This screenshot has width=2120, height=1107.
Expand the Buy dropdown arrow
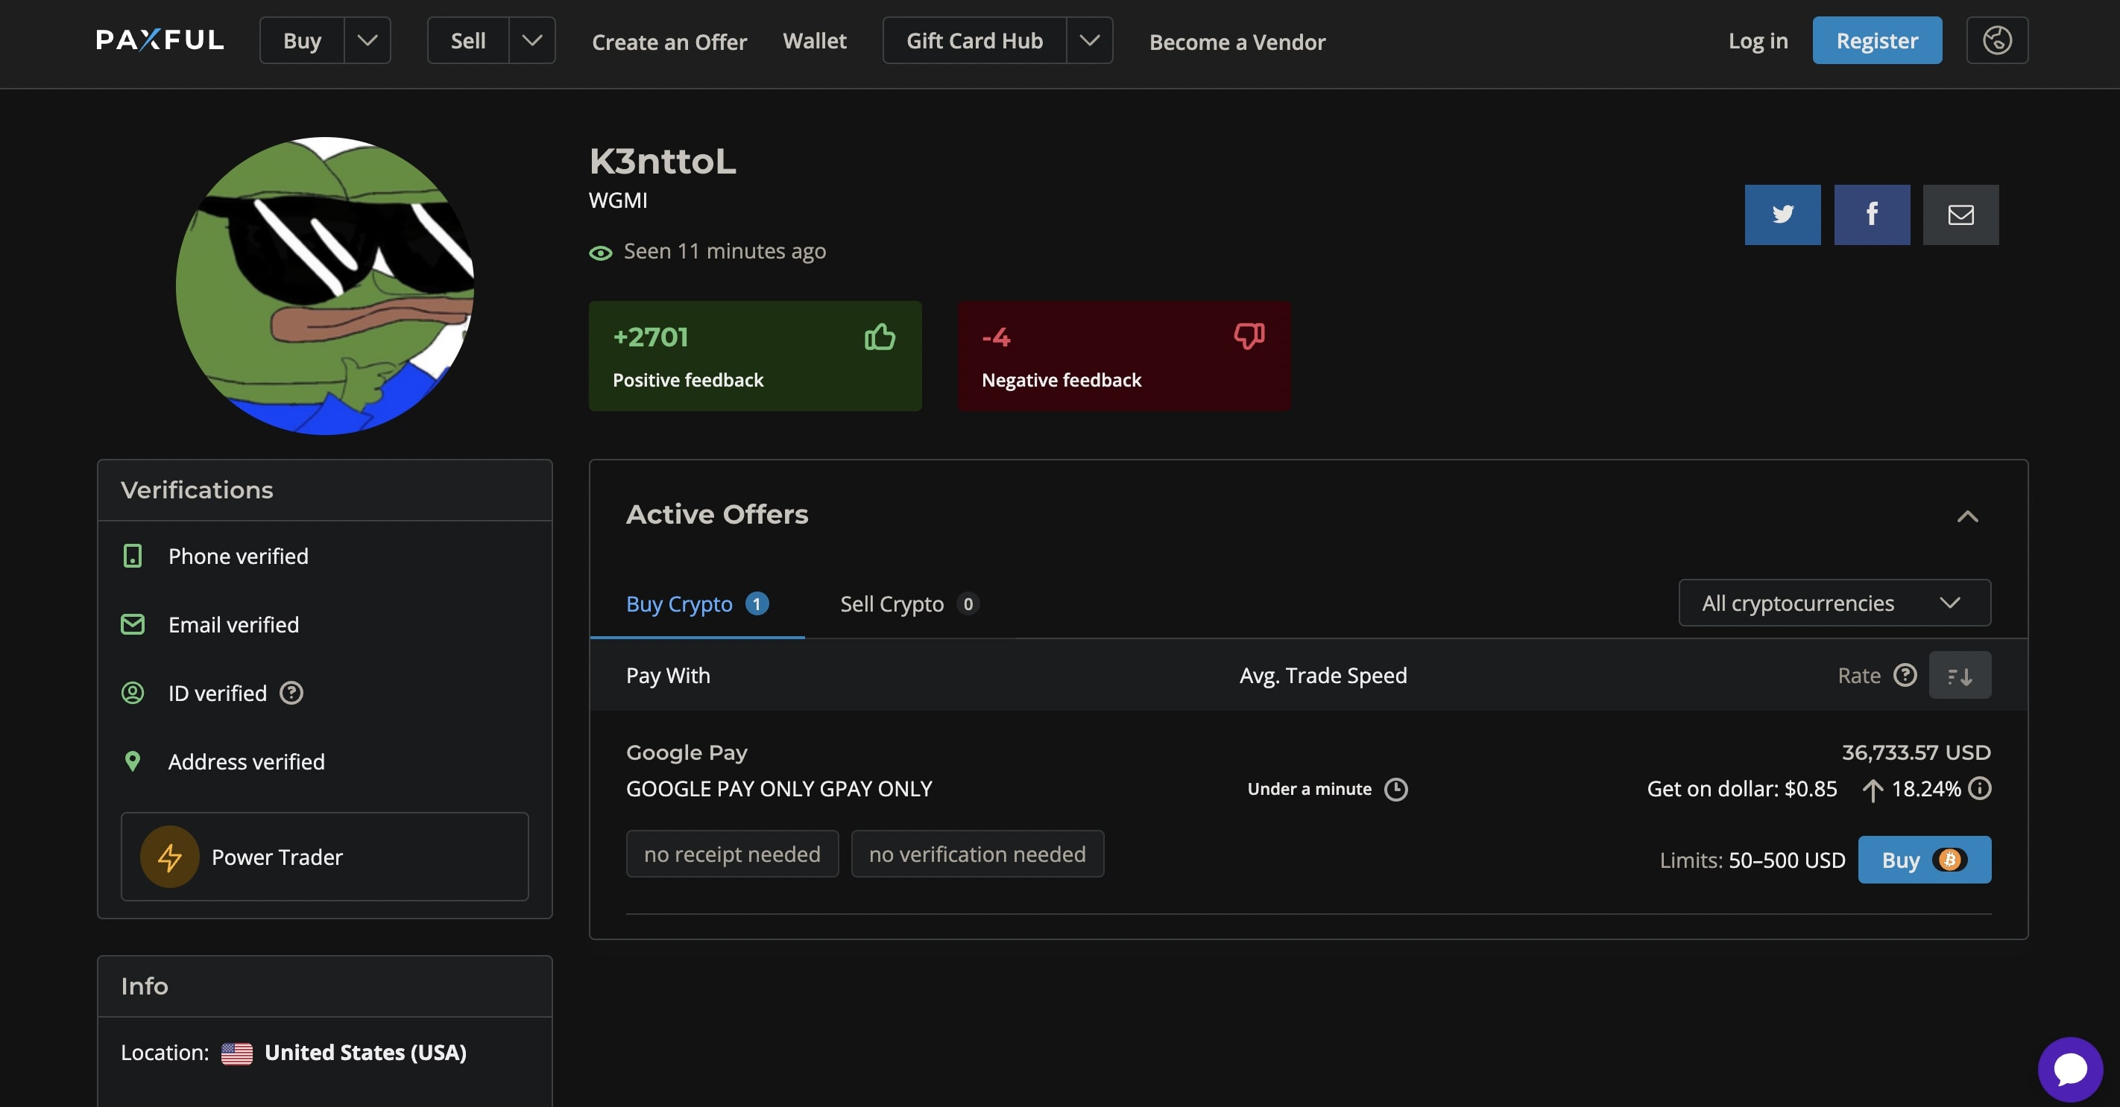click(367, 40)
